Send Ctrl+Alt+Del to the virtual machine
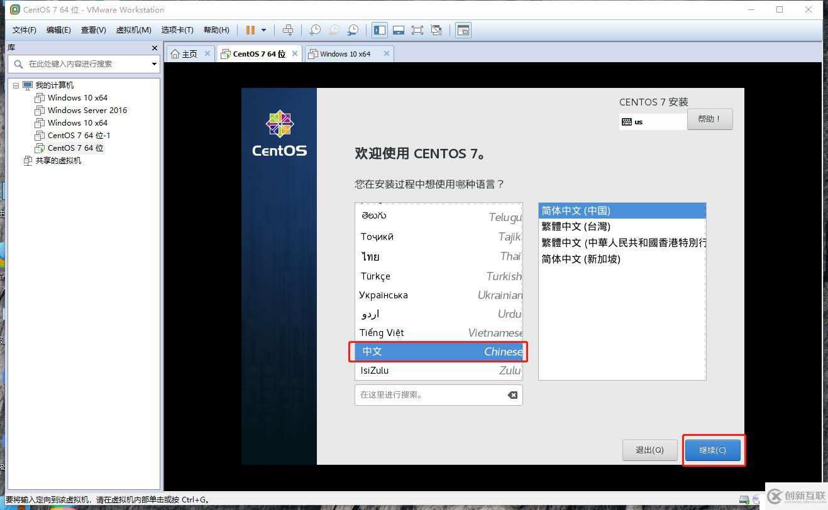Screen dimensions: 828x510 click(x=288, y=30)
